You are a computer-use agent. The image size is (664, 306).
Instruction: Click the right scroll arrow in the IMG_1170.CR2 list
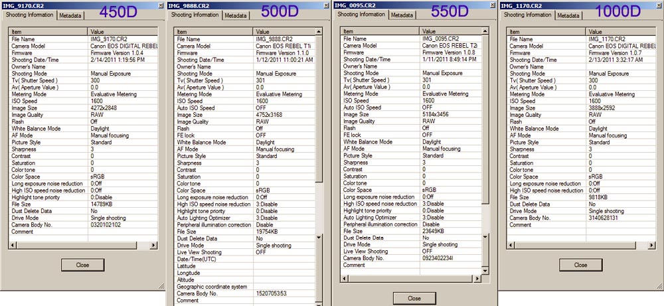(651, 245)
